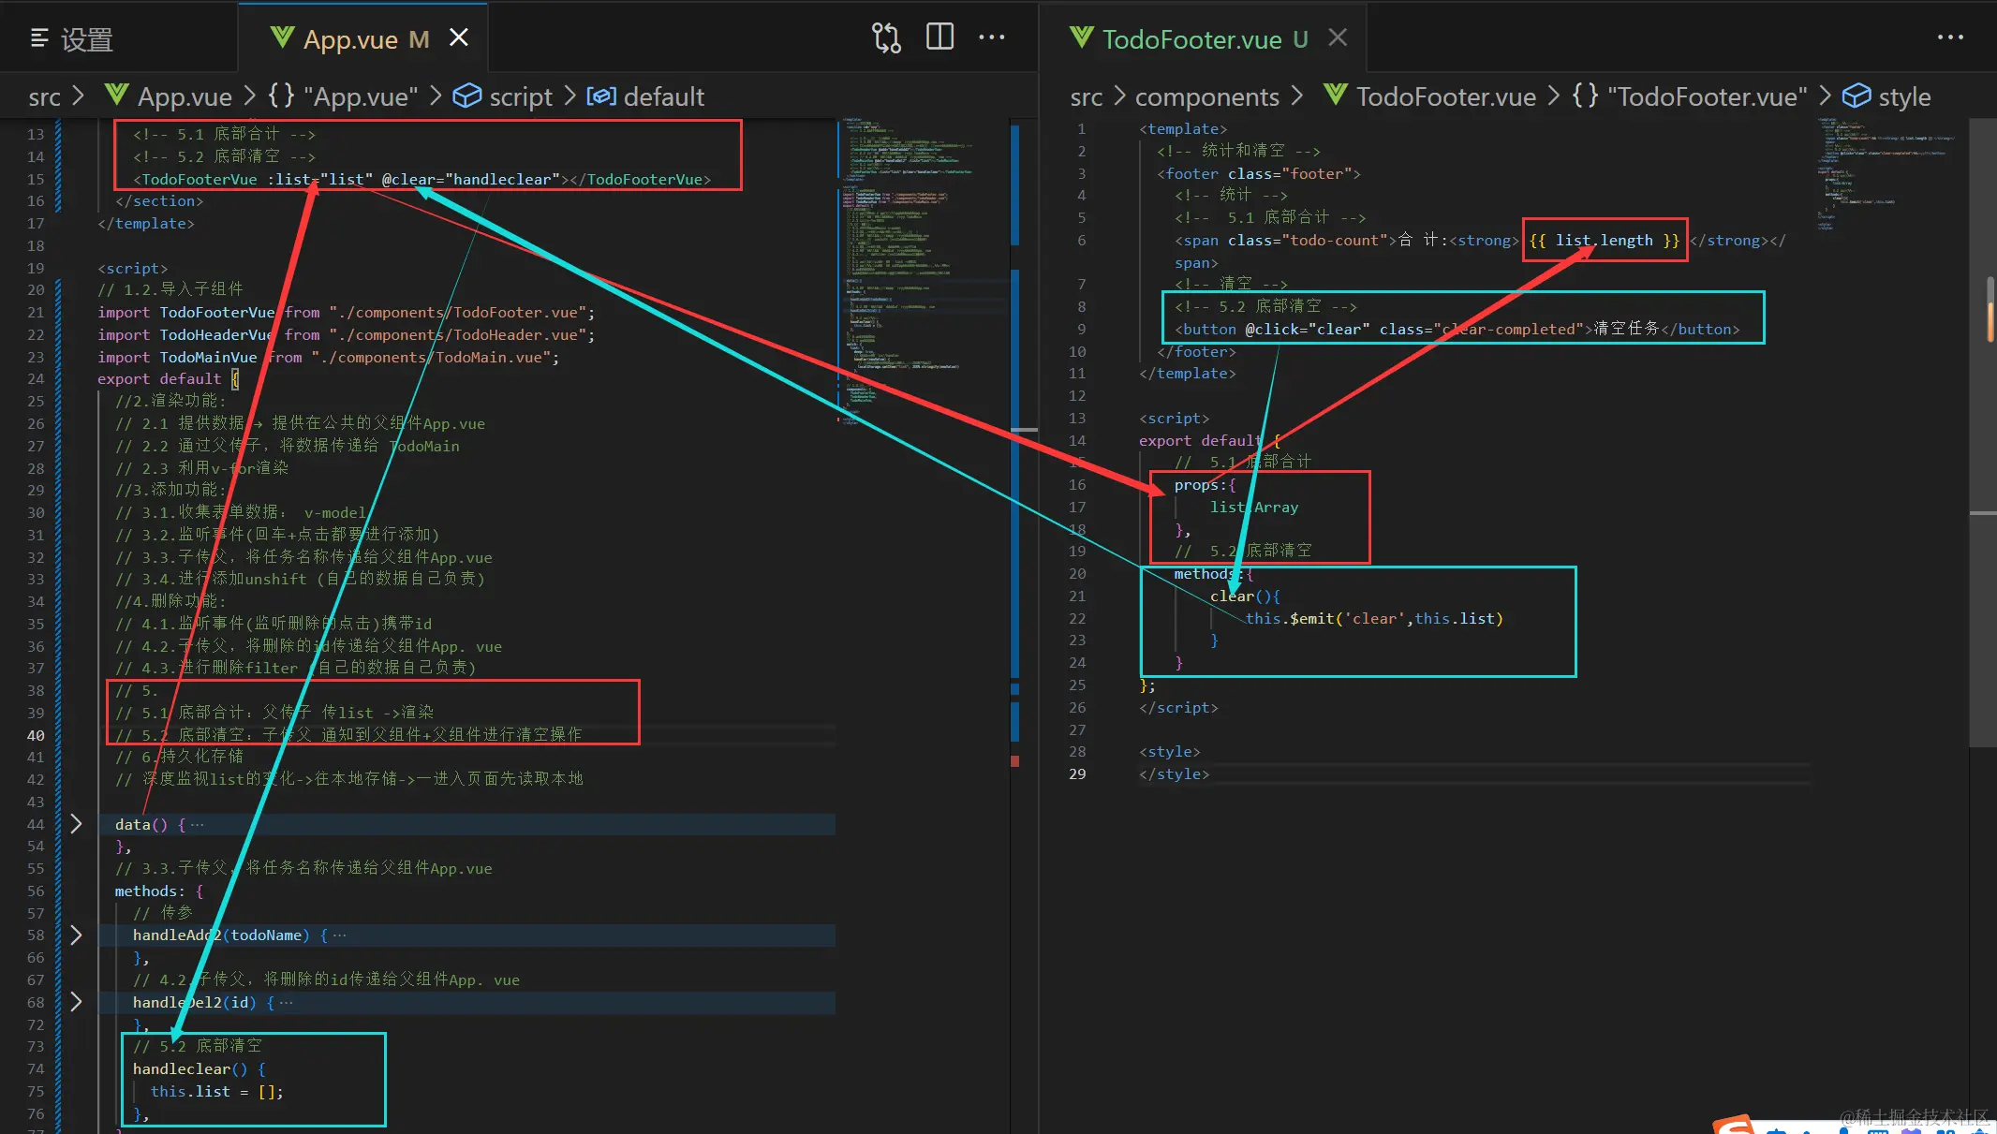Close the TodoFooter.vue tab

tap(1338, 37)
